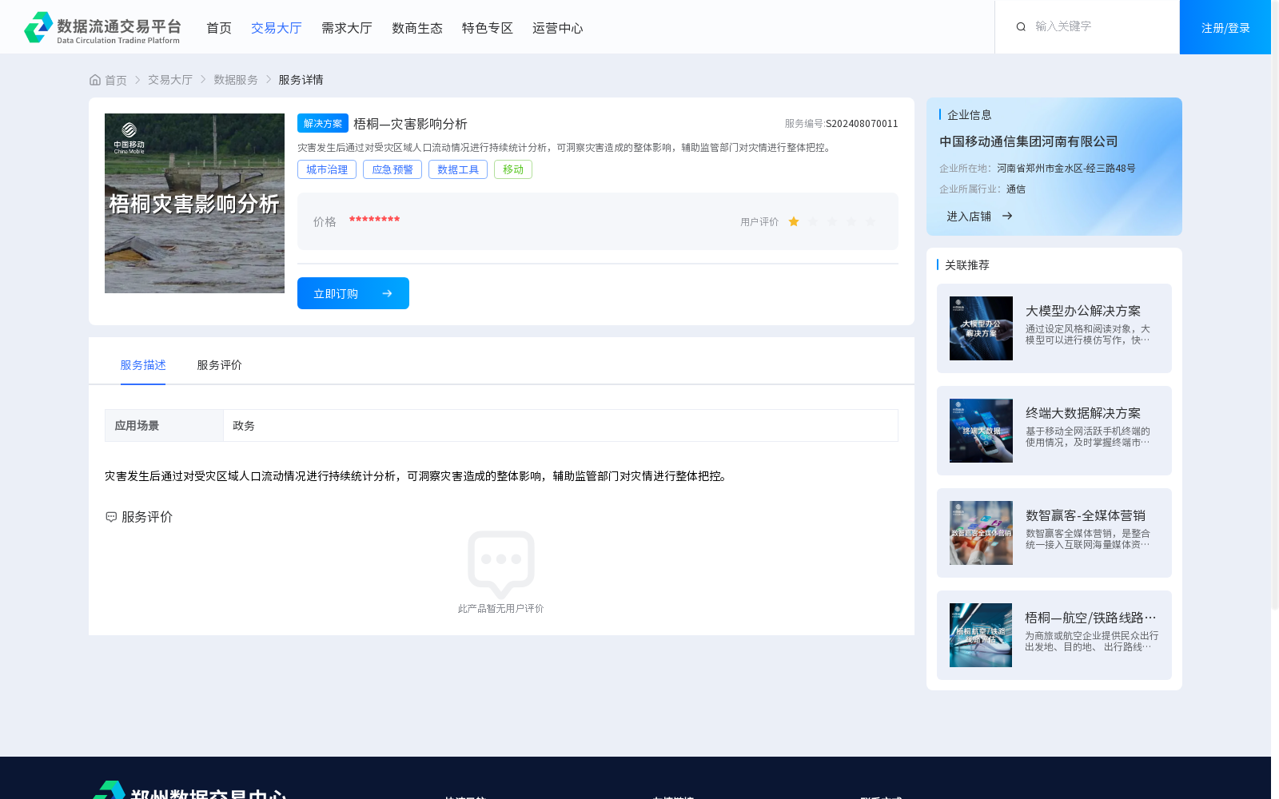Open 大模型办公解决方案 thumbnail
The width and height of the screenshot is (1279, 799).
(x=981, y=328)
